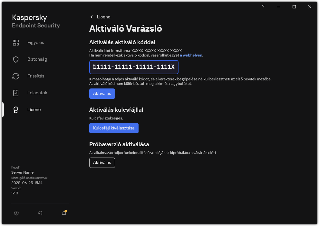
Task: Open application settings via gear icon
Action: (16, 213)
